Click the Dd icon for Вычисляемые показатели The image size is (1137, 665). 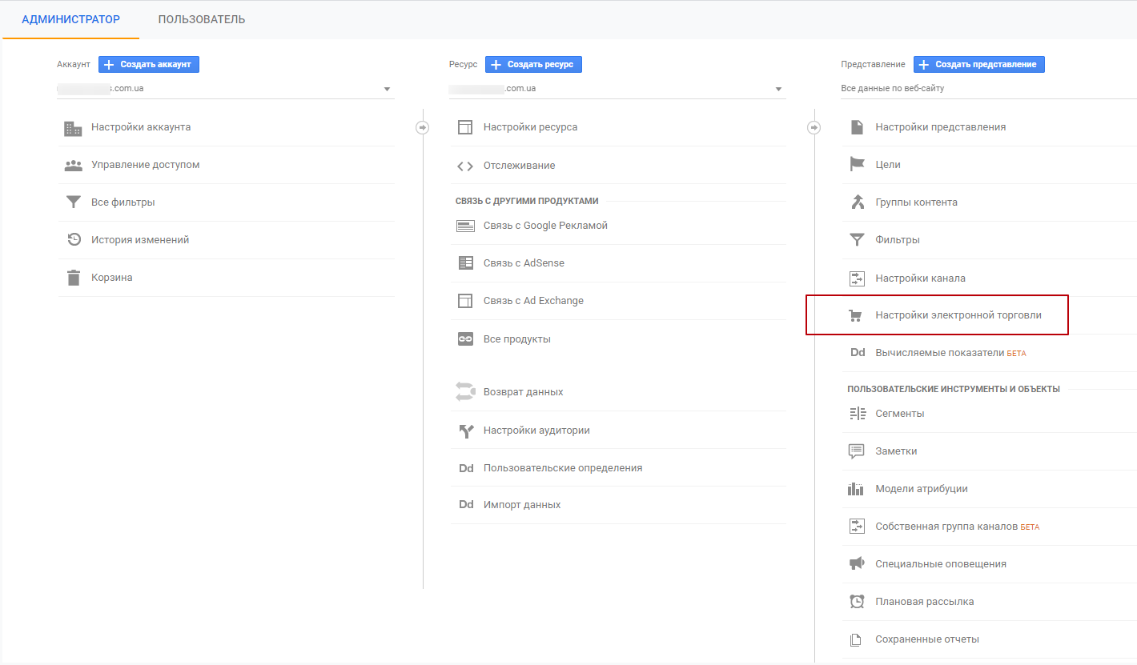coord(858,353)
